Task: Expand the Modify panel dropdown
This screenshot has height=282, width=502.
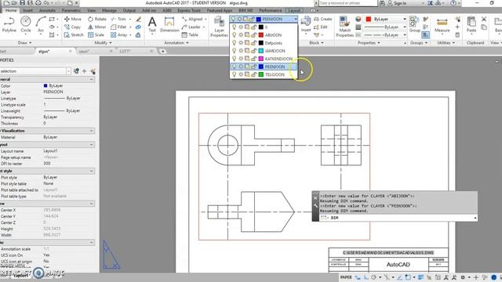Action: [103, 42]
